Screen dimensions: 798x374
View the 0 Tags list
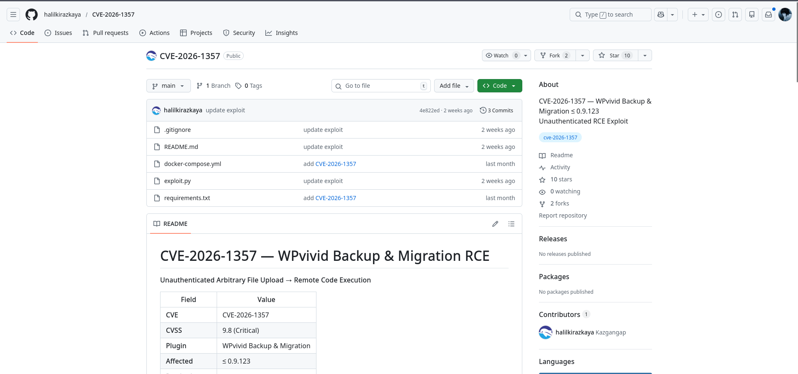tap(249, 86)
